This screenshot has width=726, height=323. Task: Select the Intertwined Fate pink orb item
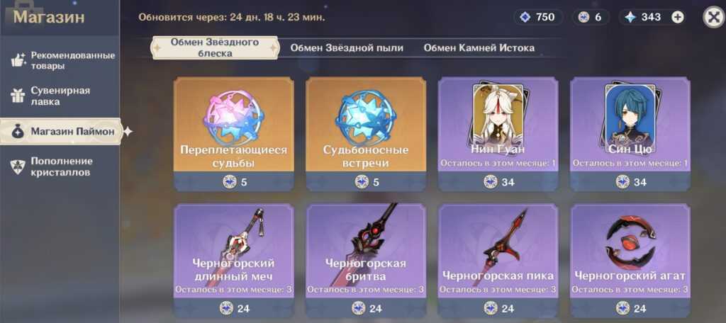233,134
